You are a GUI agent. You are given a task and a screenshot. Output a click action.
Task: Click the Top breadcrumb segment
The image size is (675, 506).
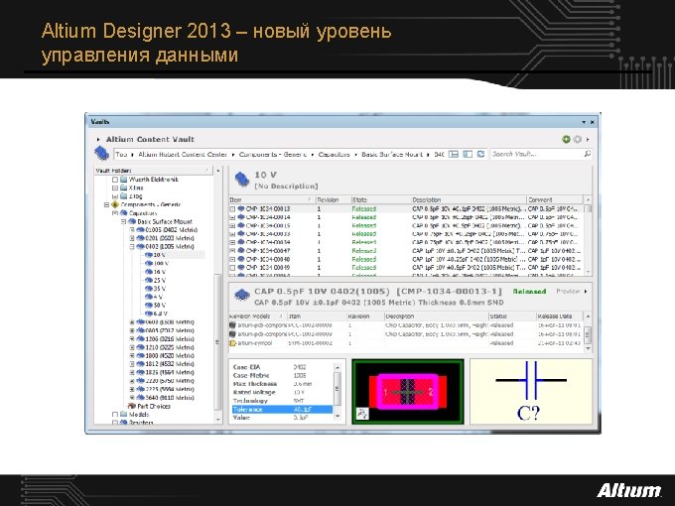point(121,154)
